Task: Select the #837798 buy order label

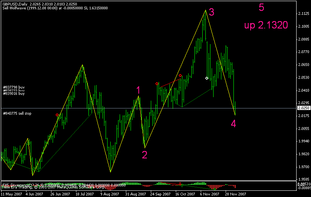Action: pos(14,87)
